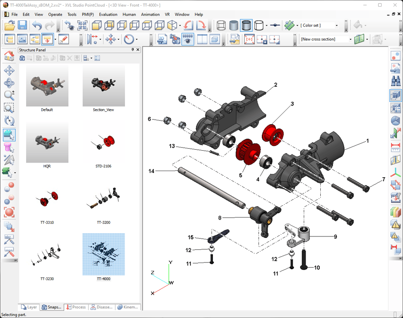The image size is (403, 318).
Task: Open the New cross section dropdown
Action: (x=351, y=39)
